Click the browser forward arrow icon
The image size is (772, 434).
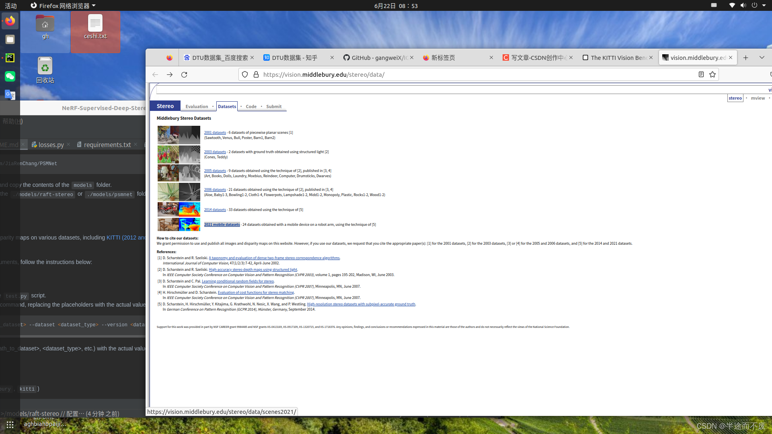[x=170, y=75]
